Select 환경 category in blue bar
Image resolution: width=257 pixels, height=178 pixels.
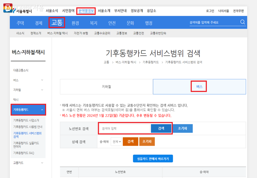pyautogui.click(x=75, y=23)
